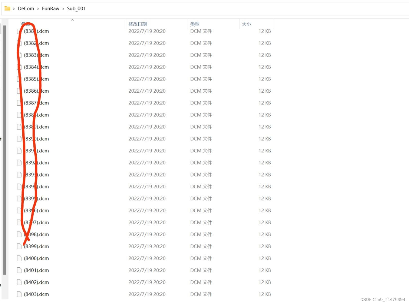Select file name (8400).dcm
The height and width of the screenshot is (304, 409).
pyautogui.click(x=36, y=258)
